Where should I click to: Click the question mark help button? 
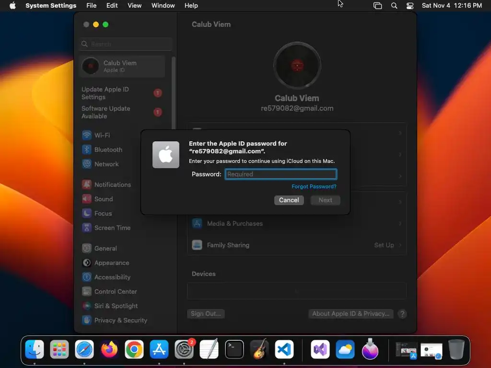tap(402, 314)
